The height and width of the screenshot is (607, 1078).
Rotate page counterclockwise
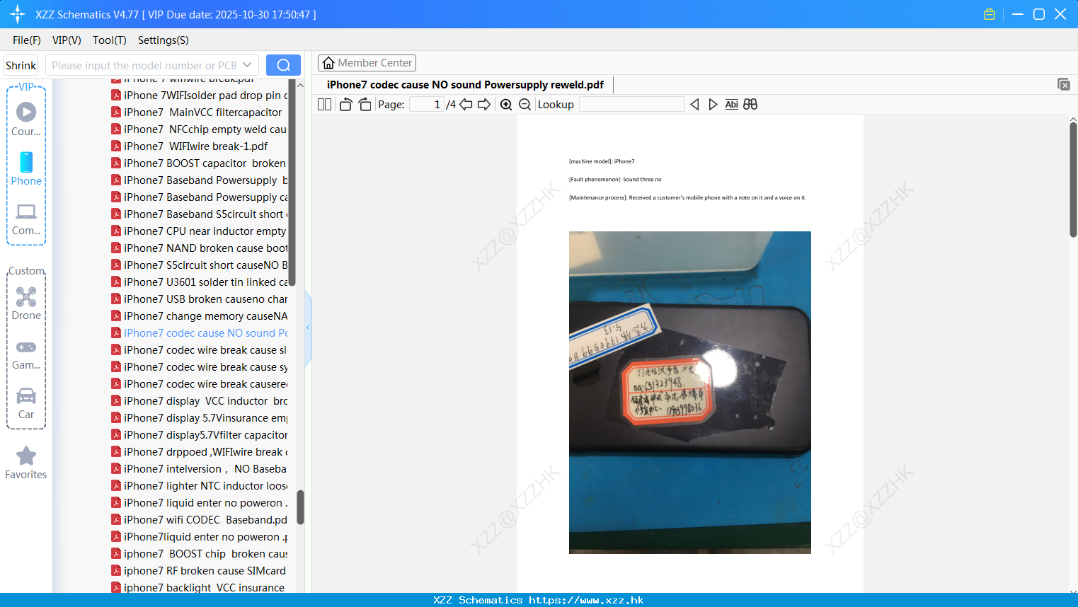pos(345,105)
